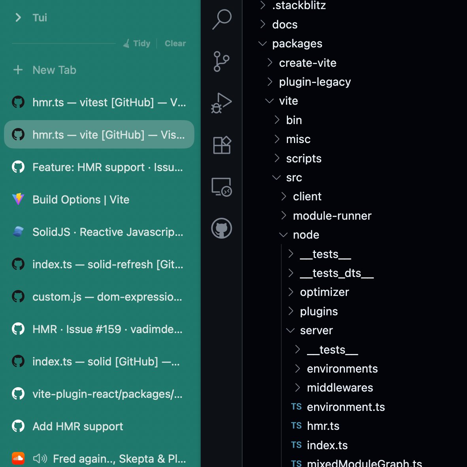
Task: Click the New Tab button
Action: point(99,70)
